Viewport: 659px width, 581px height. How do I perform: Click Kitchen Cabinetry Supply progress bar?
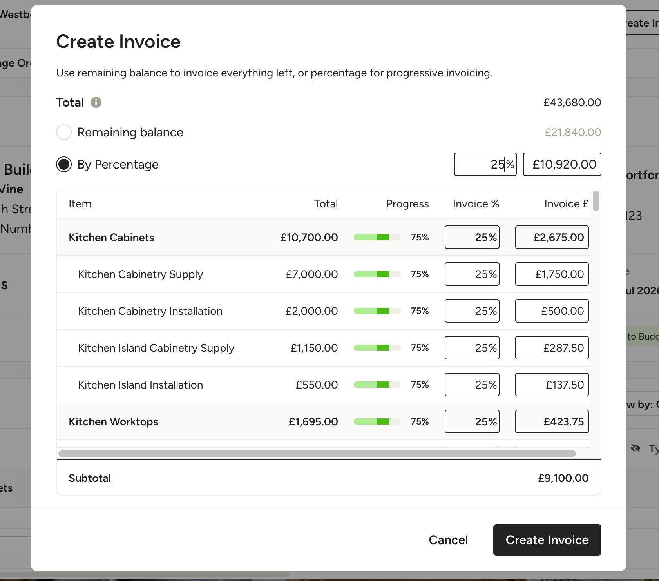(377, 274)
